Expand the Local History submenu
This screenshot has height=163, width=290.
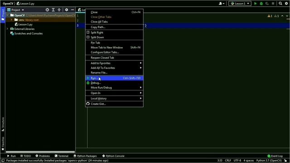(114, 99)
